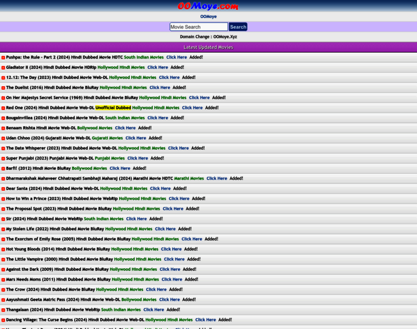The image size is (417, 329).
Task: Select the title The Crow (2024) Hindi Dubbed Movie BluRay
Action: point(50,290)
